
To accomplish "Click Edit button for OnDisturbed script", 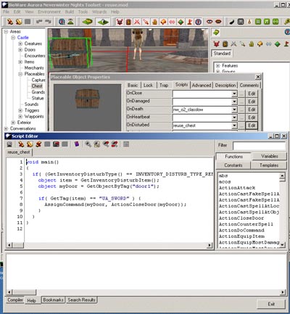I will [252, 125].
